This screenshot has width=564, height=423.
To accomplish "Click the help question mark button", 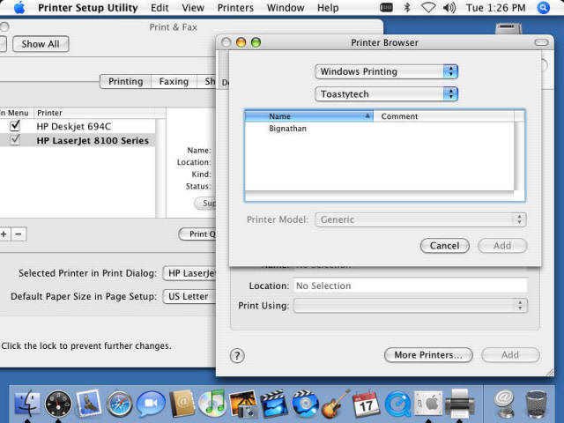I will tap(237, 355).
